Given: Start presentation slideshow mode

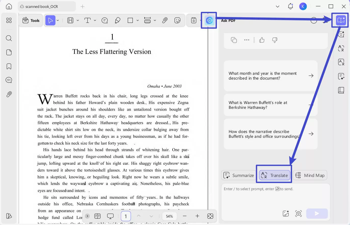Looking at the screenshot, I should [x=110, y=216].
